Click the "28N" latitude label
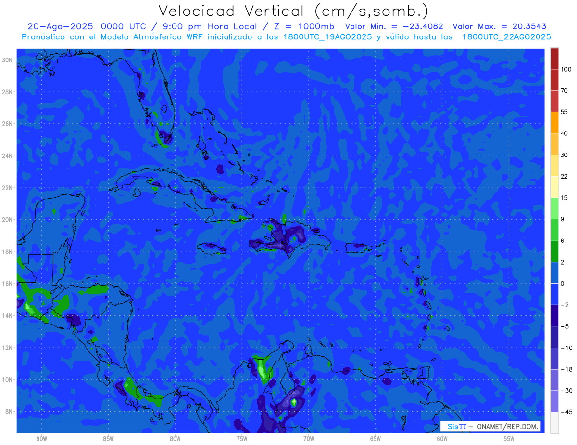Image resolution: width=577 pixels, height=445 pixels. pyautogui.click(x=8, y=92)
